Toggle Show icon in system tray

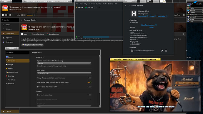pyautogui.click(x=89, y=95)
